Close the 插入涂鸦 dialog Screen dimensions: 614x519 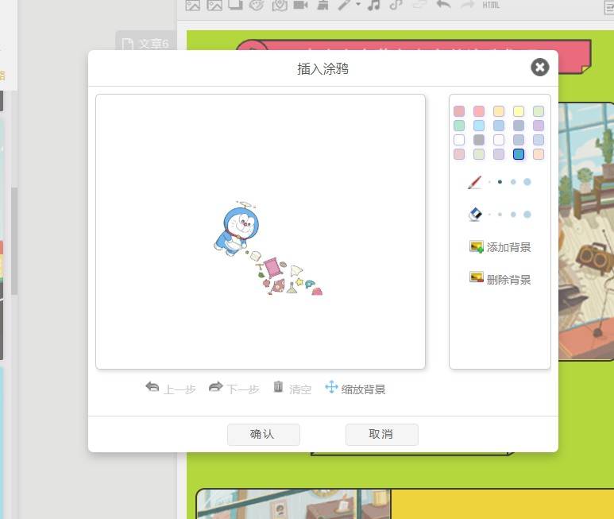(x=539, y=68)
